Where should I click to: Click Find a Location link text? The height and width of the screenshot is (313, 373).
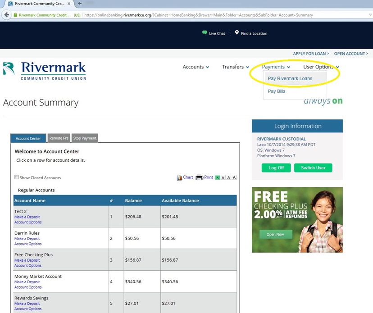(254, 33)
